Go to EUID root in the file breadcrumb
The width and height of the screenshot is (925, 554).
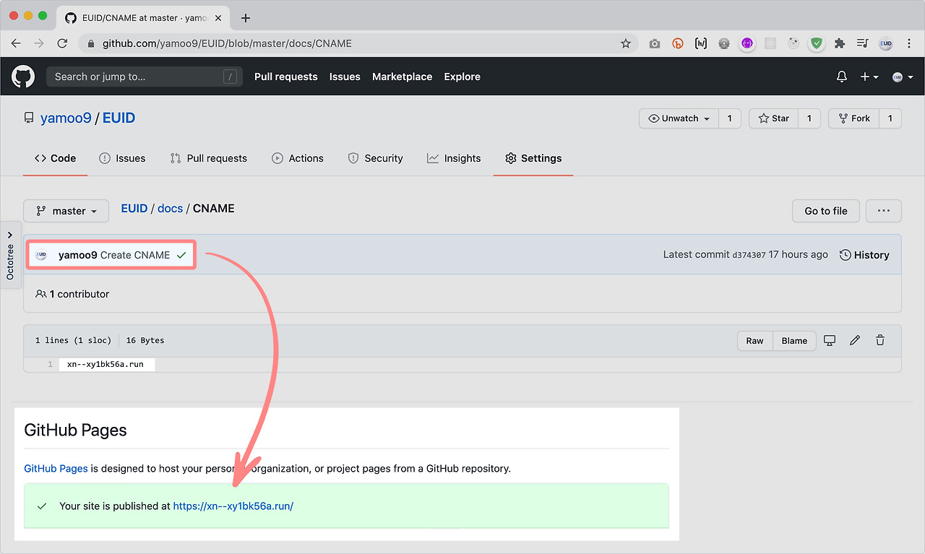(x=134, y=209)
